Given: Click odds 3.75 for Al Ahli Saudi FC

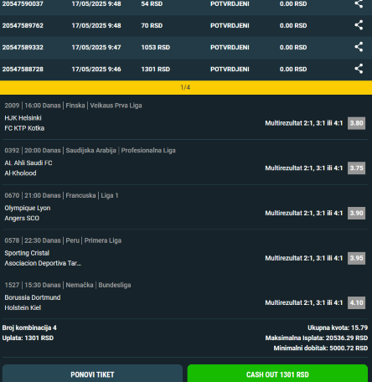Looking at the screenshot, I should click(356, 168).
